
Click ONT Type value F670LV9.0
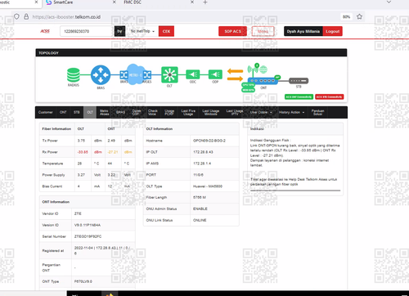[83, 281]
